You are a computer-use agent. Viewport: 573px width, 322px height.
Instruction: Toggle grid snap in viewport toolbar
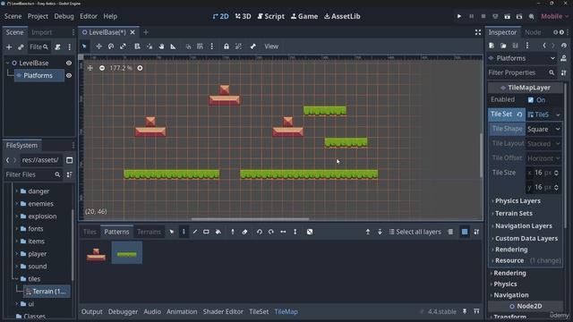[200, 47]
